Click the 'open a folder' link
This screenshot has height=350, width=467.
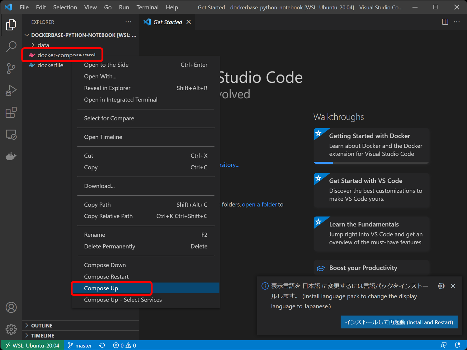[x=259, y=204]
